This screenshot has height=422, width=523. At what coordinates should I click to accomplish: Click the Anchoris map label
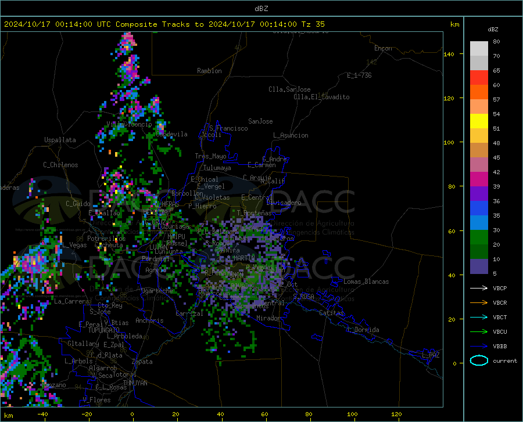tap(149, 320)
